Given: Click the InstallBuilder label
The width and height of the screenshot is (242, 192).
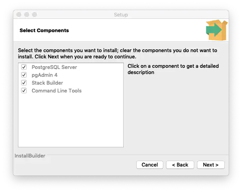Looking at the screenshot, I should click(30, 156).
